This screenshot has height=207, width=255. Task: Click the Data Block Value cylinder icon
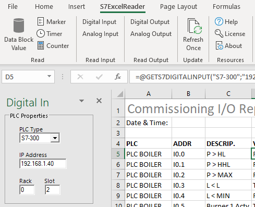19,26
